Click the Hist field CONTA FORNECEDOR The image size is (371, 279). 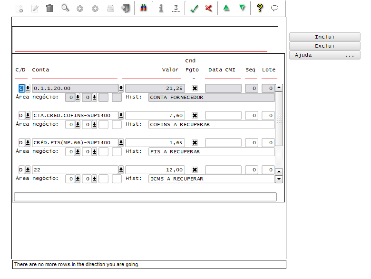click(212, 97)
